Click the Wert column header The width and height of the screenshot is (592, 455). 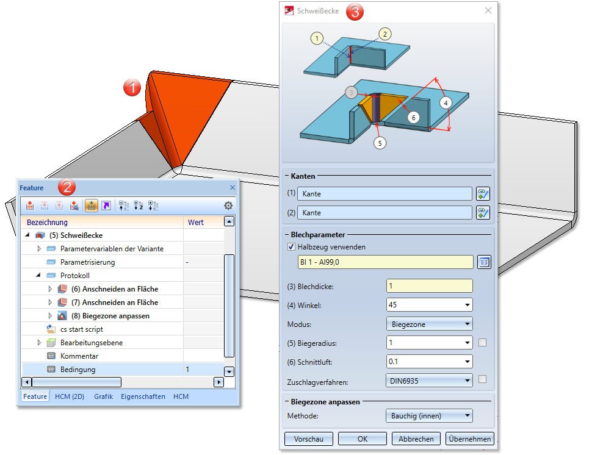pos(203,222)
